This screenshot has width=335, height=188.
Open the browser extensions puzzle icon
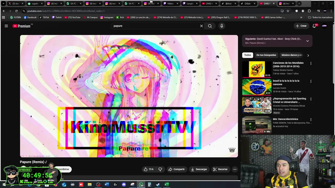(309, 11)
